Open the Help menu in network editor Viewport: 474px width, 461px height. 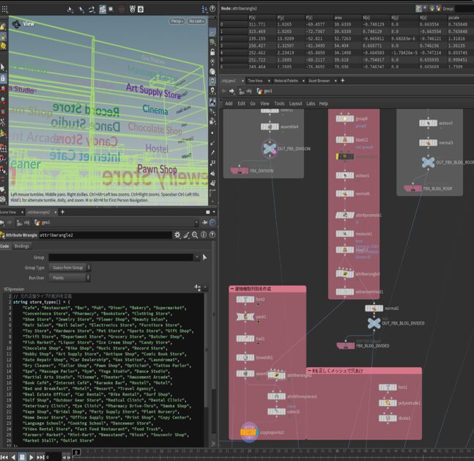click(324, 104)
